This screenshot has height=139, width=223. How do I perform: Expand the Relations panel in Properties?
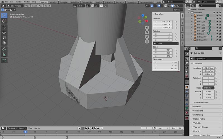click(197, 107)
